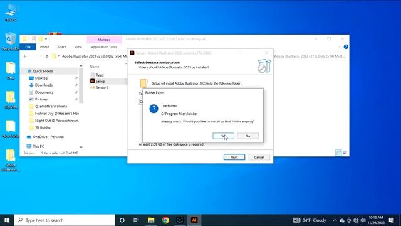
Task: Open weather widget 84°F Cloudy
Action: pos(310,220)
